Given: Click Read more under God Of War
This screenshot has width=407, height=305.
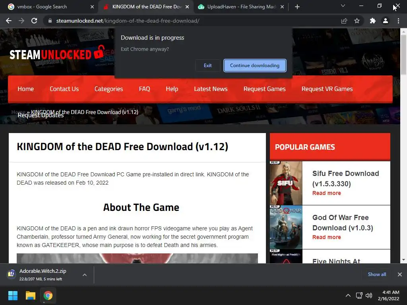Looking at the screenshot, I should [x=327, y=237].
